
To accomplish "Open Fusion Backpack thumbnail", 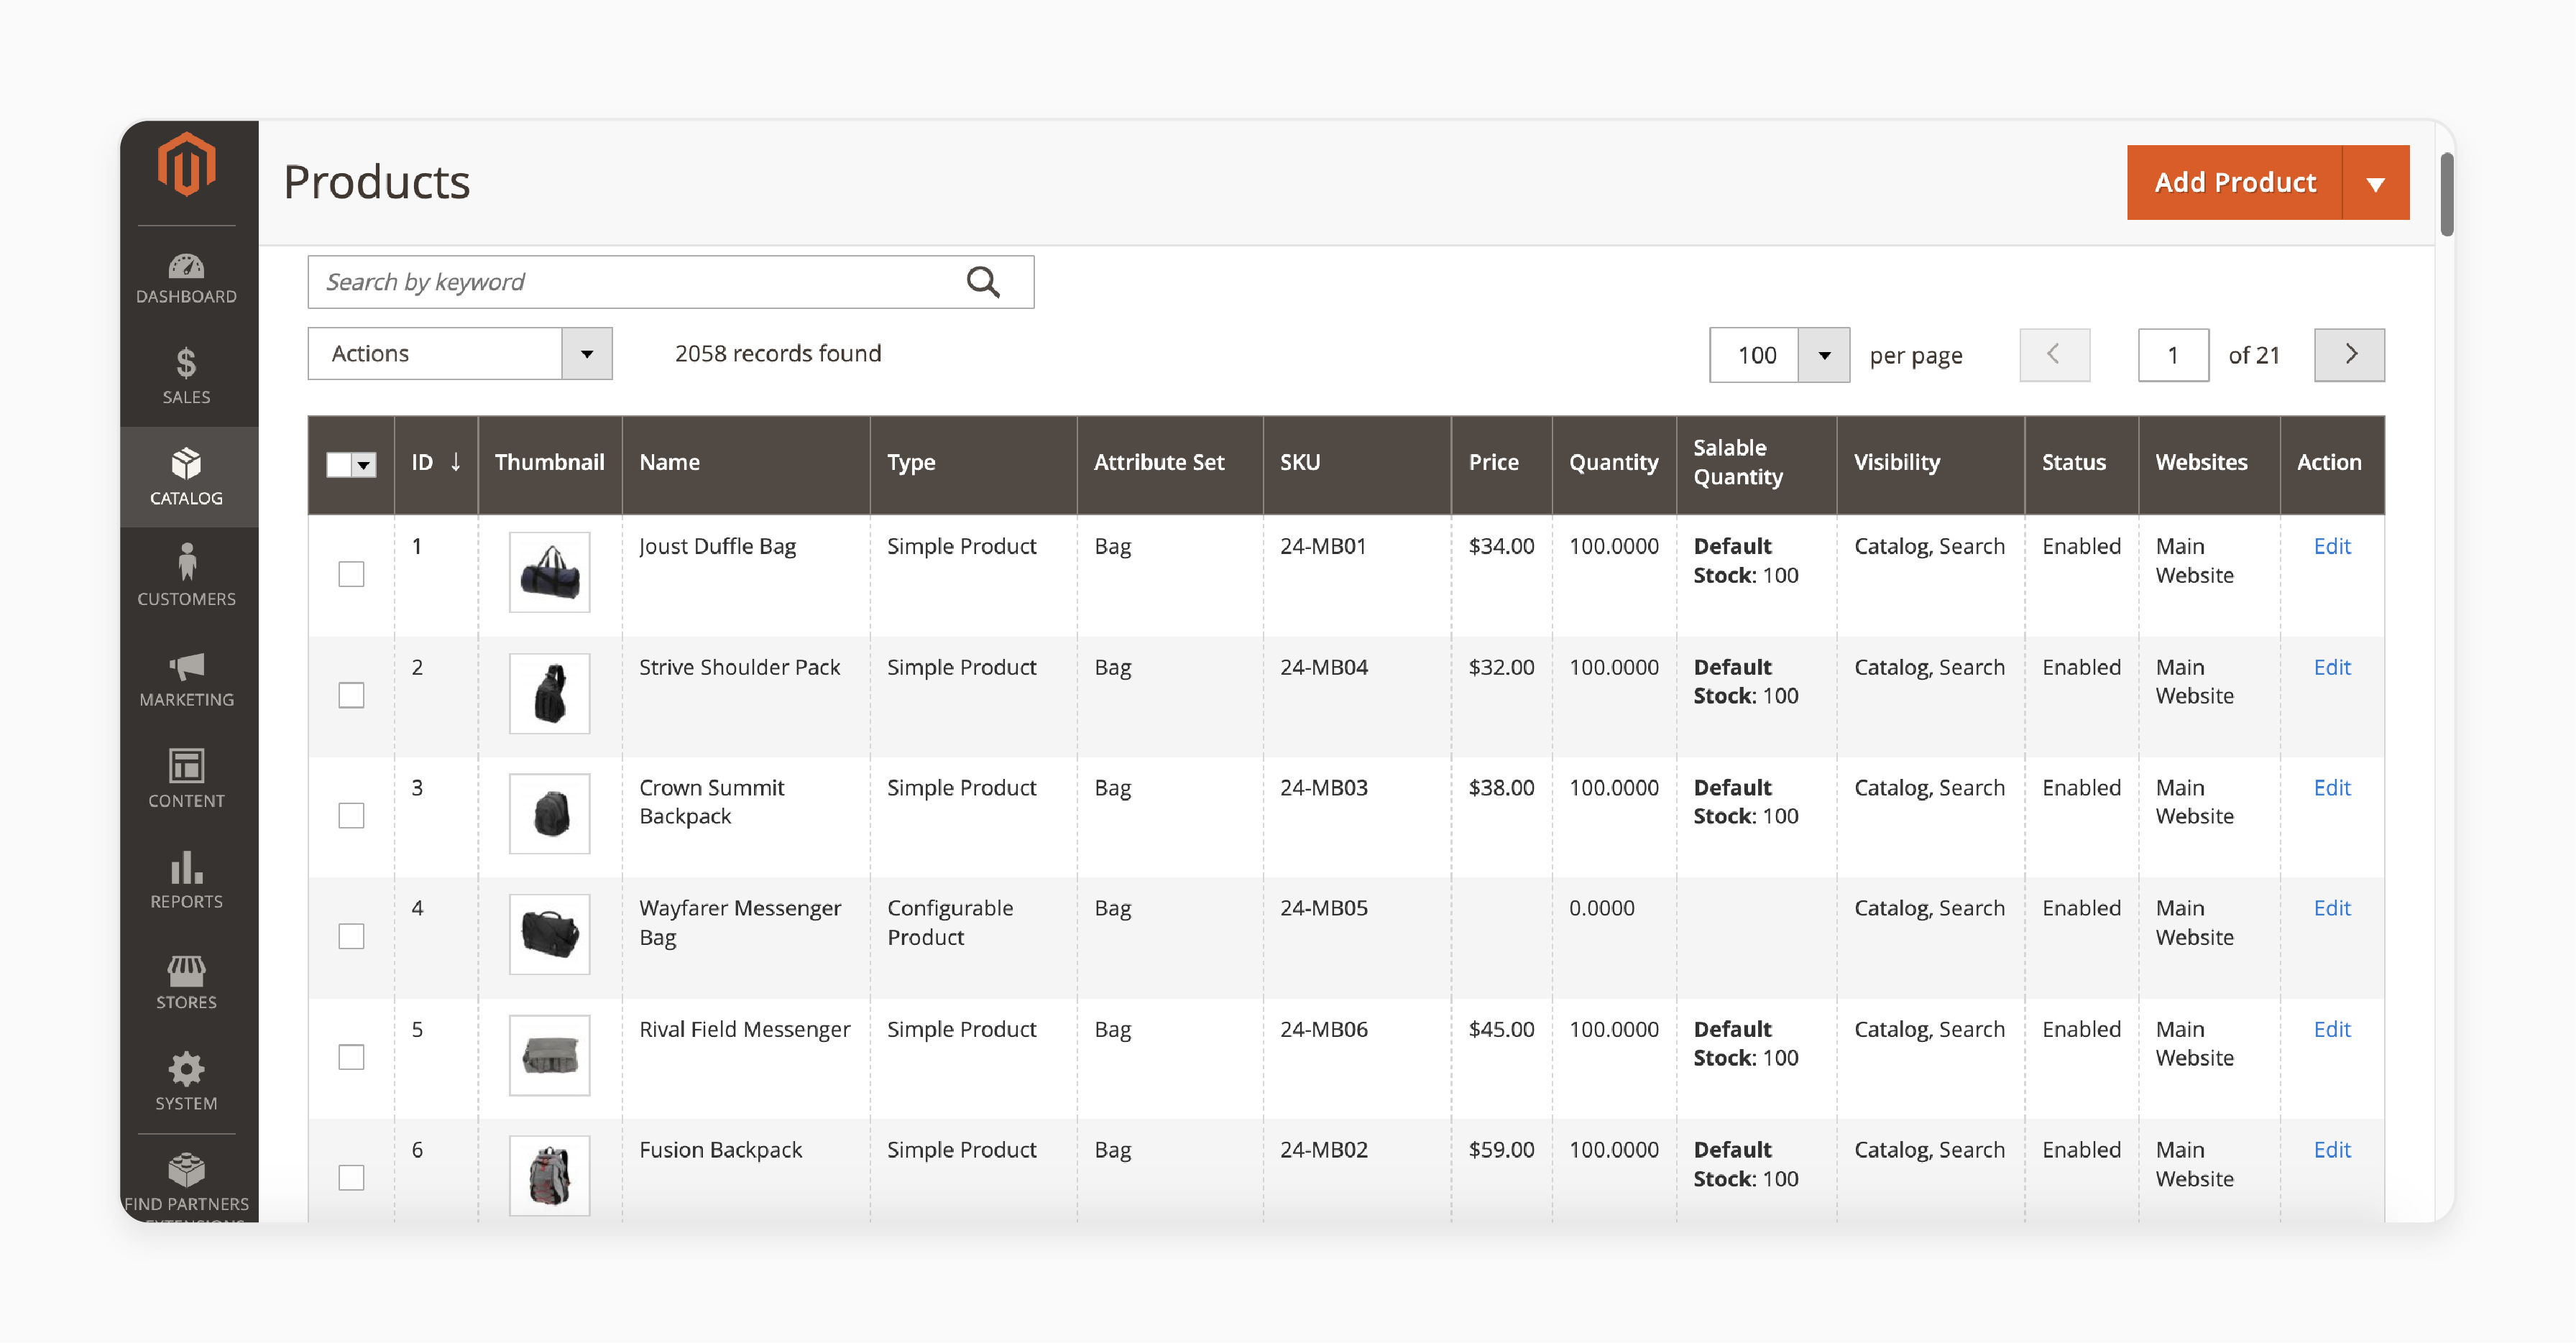I will tap(549, 1176).
